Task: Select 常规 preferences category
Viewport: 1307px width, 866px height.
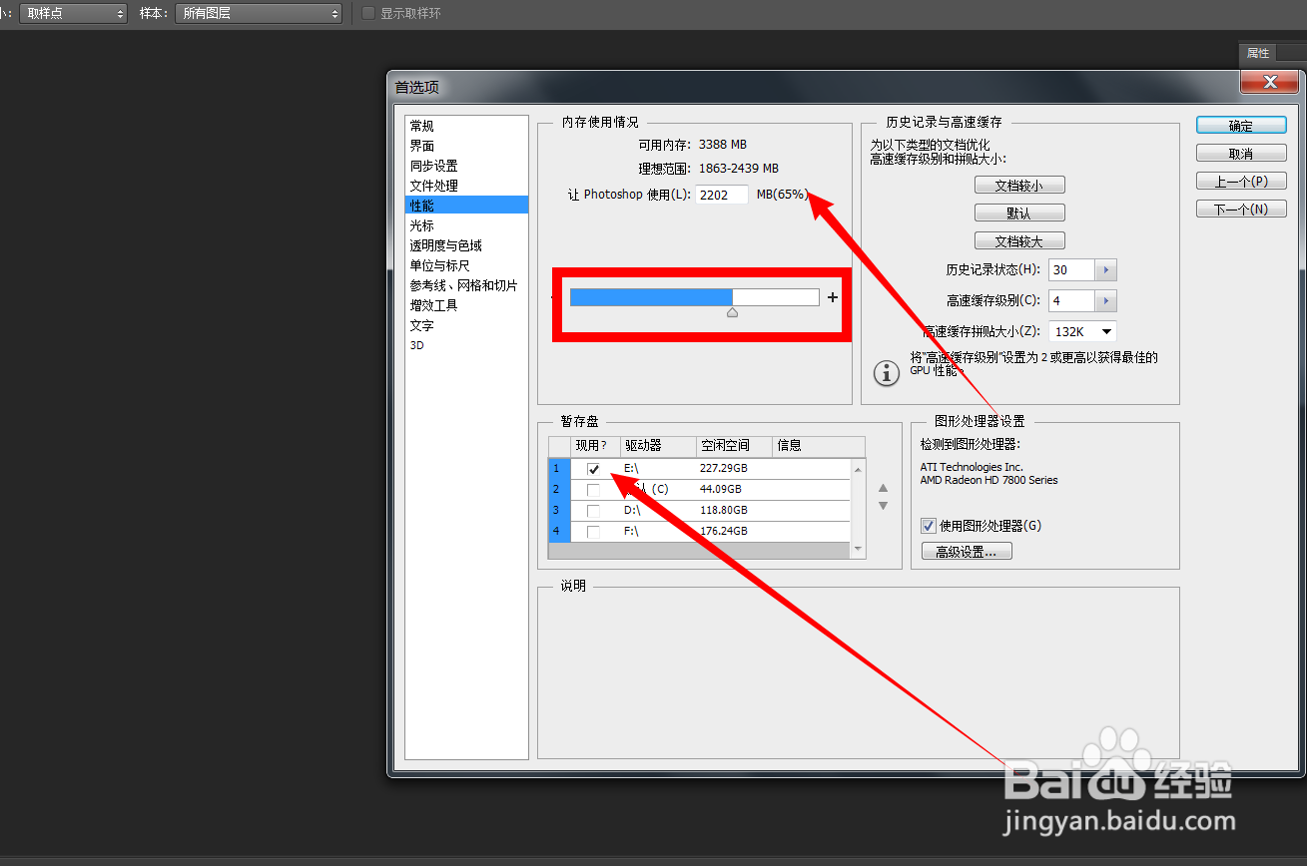Action: tap(466, 126)
